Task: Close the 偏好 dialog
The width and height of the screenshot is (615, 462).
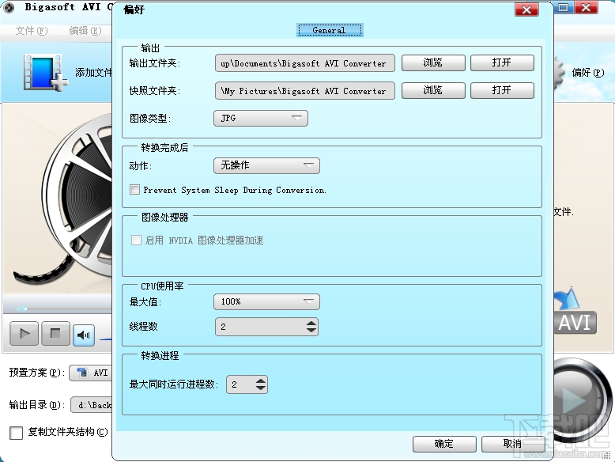Action: (526, 9)
